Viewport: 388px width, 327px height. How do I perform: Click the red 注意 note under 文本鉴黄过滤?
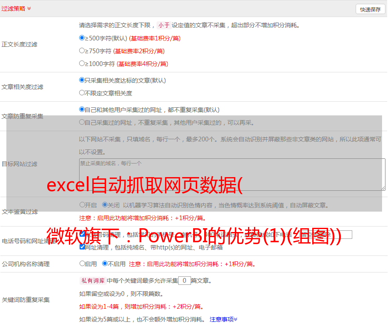tap(143, 218)
